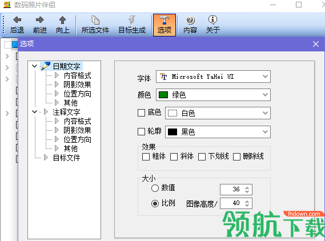Screen dimensions: 325x241
Task: Click the 向上 up arrow icon
Action: [x=62, y=20]
